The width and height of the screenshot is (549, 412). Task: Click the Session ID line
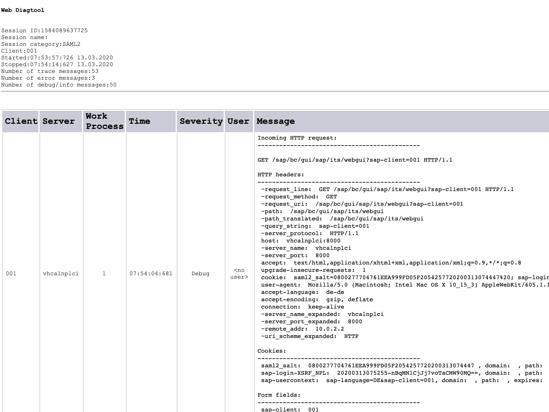pos(44,31)
